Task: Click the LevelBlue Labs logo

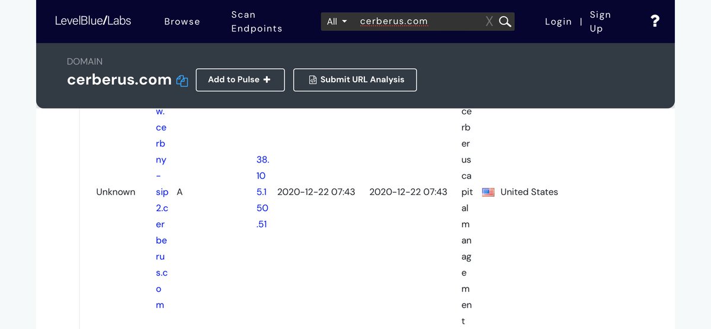Action: click(x=93, y=21)
